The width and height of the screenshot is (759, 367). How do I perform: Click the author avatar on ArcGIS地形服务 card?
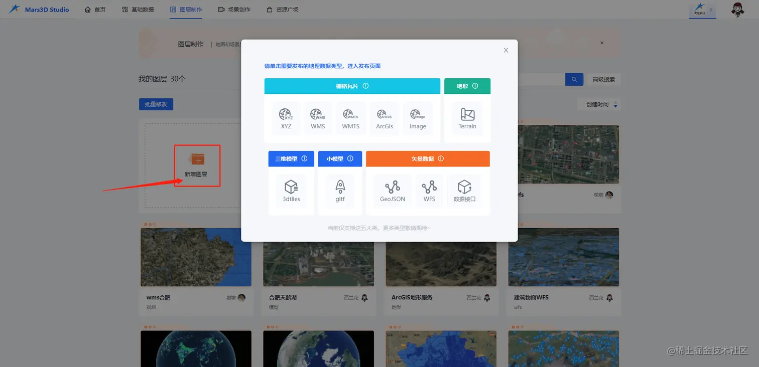pyautogui.click(x=487, y=298)
